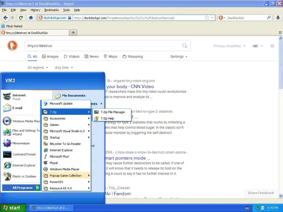Open downloads with the down-arrow toolbar button
This screenshot has width=283, height=212.
click(x=278, y=18)
